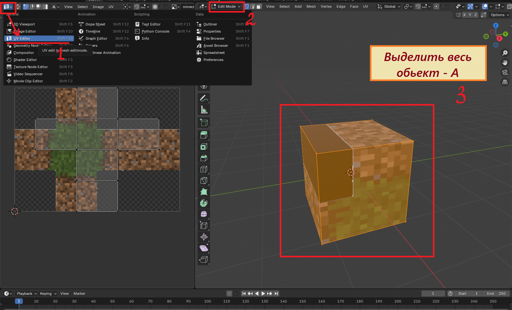Open the Face menu
The height and width of the screenshot is (310, 512).
354,6
